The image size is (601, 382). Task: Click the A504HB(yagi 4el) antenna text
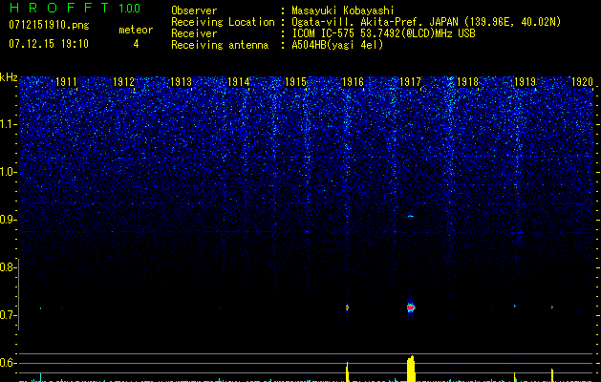(x=337, y=45)
